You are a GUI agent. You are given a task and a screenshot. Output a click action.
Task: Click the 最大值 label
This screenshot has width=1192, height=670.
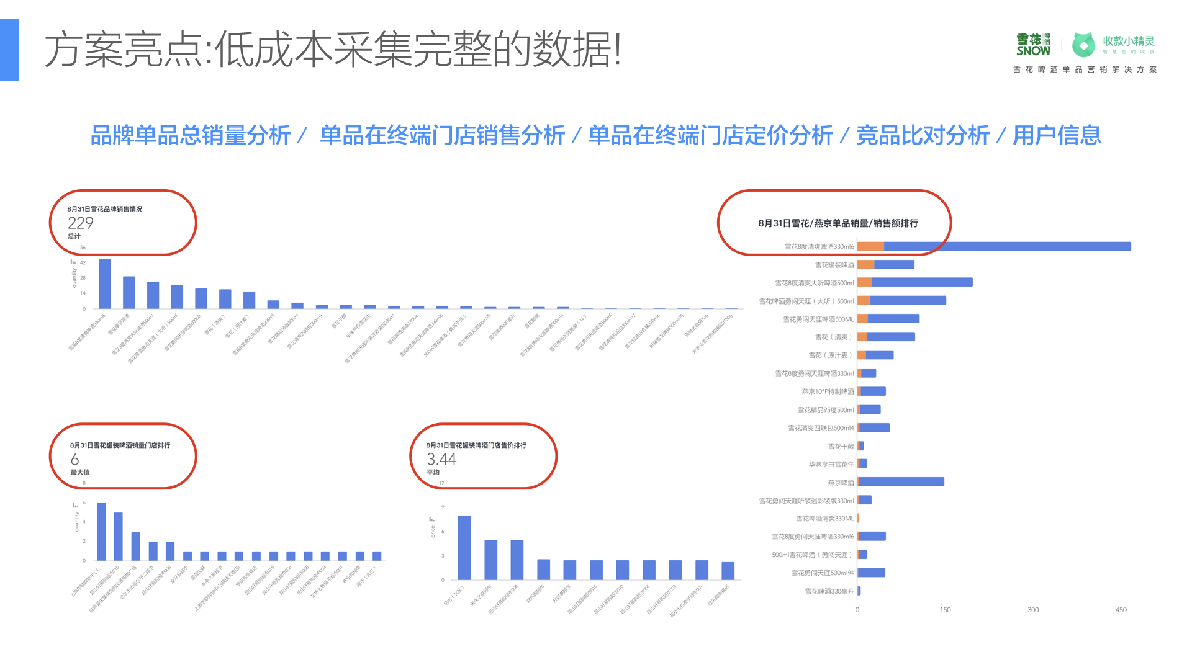pos(79,473)
